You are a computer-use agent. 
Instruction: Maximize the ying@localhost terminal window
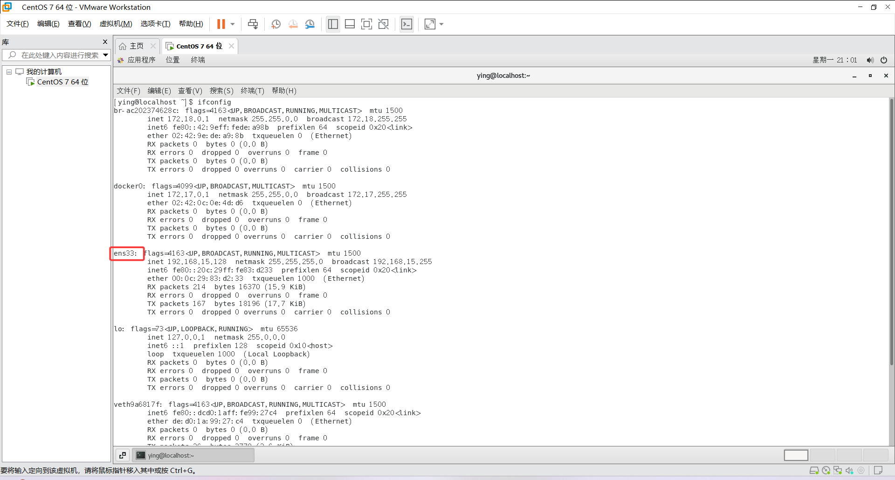point(870,76)
